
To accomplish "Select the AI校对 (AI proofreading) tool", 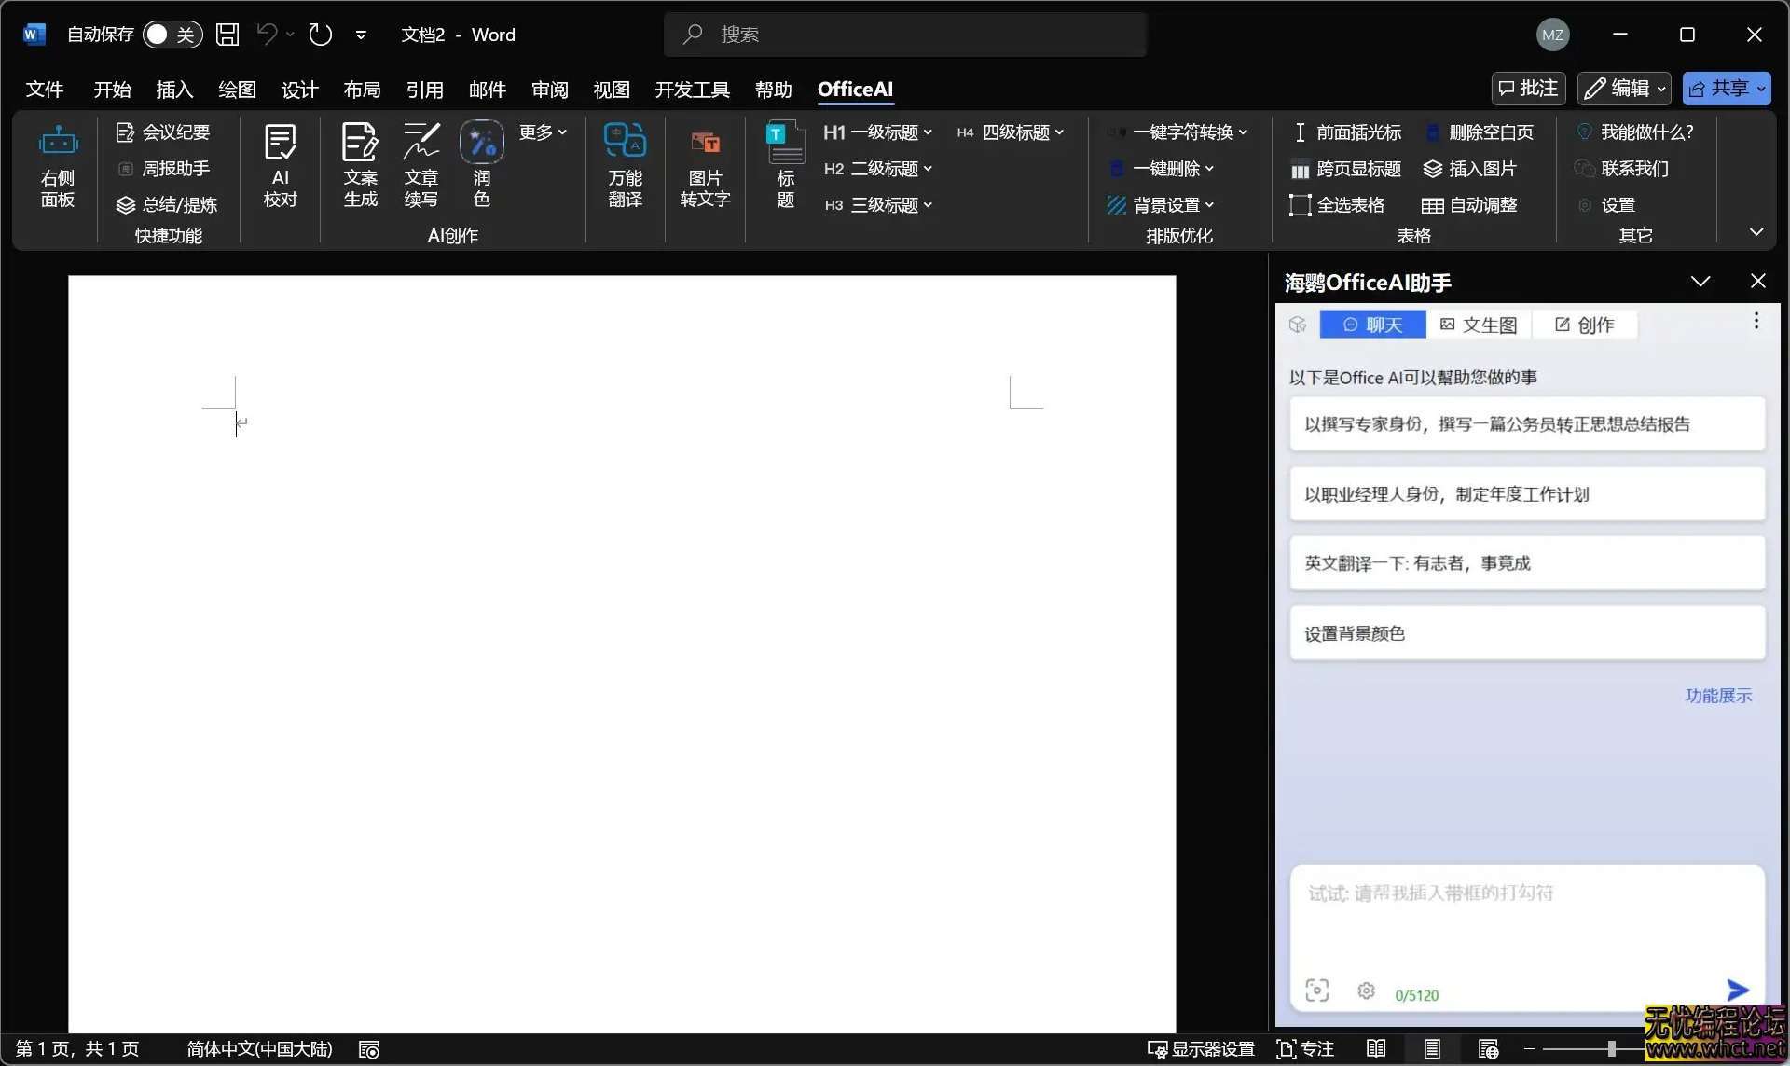I will (279, 163).
